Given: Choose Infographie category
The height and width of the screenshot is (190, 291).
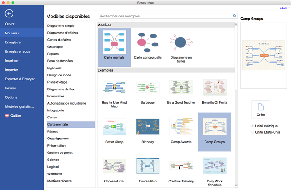Looking at the screenshot, I should click(56, 110).
